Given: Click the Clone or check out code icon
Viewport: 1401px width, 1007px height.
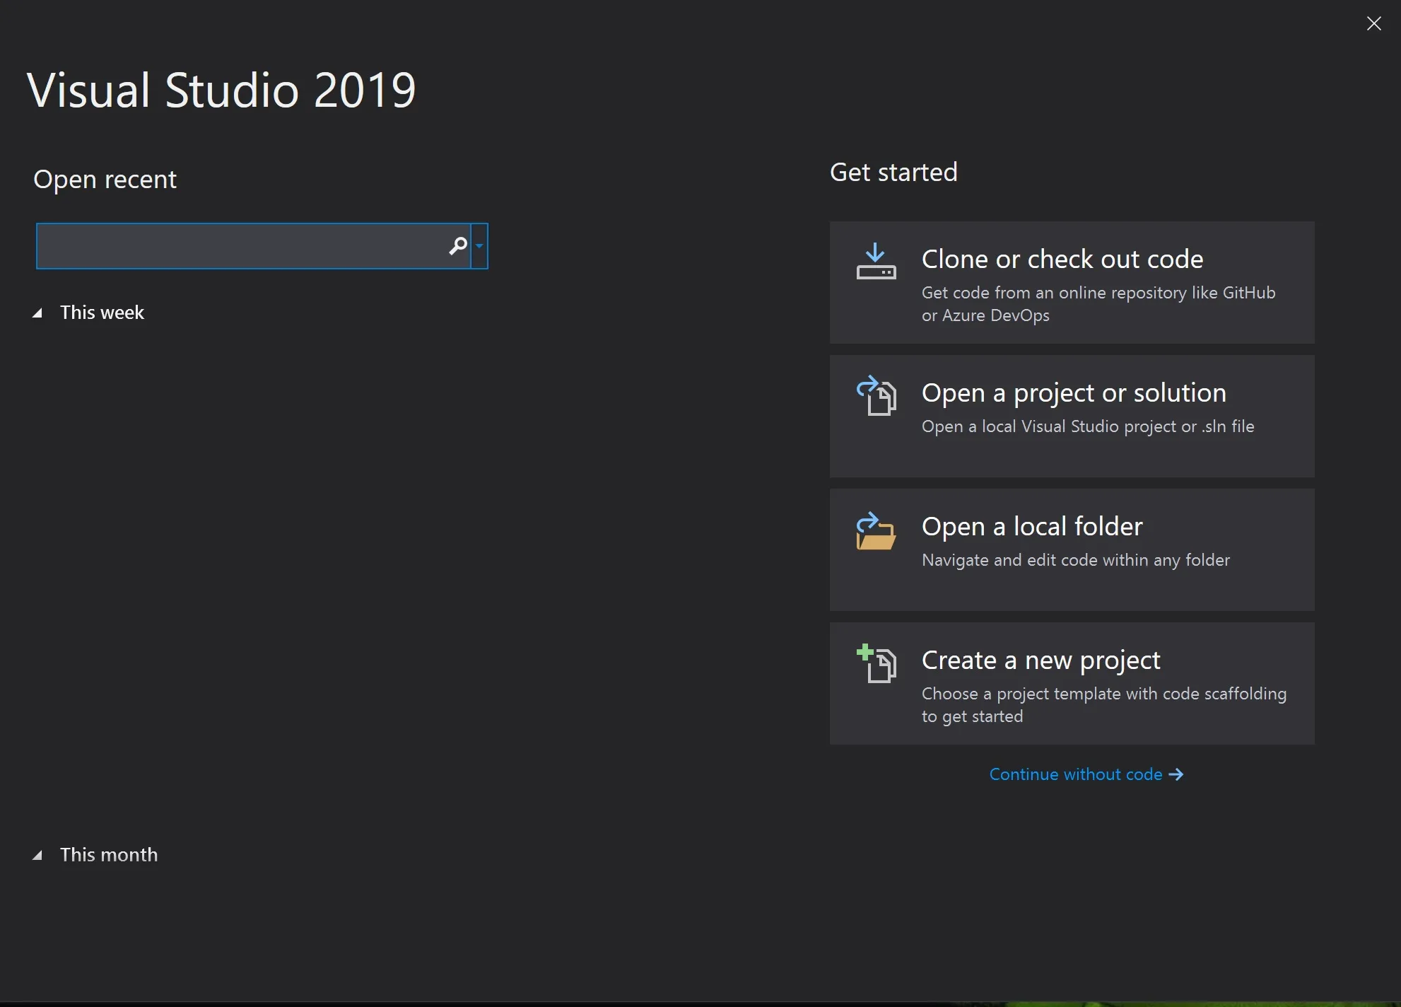Looking at the screenshot, I should [876, 262].
